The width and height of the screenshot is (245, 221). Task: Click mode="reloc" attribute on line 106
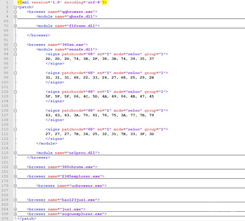(x=128, y=110)
